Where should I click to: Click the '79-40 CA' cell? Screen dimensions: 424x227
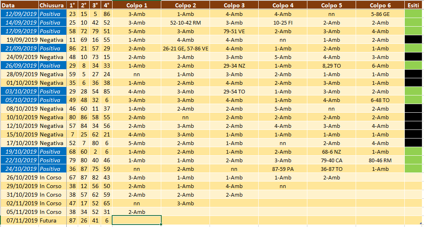tap(332, 160)
